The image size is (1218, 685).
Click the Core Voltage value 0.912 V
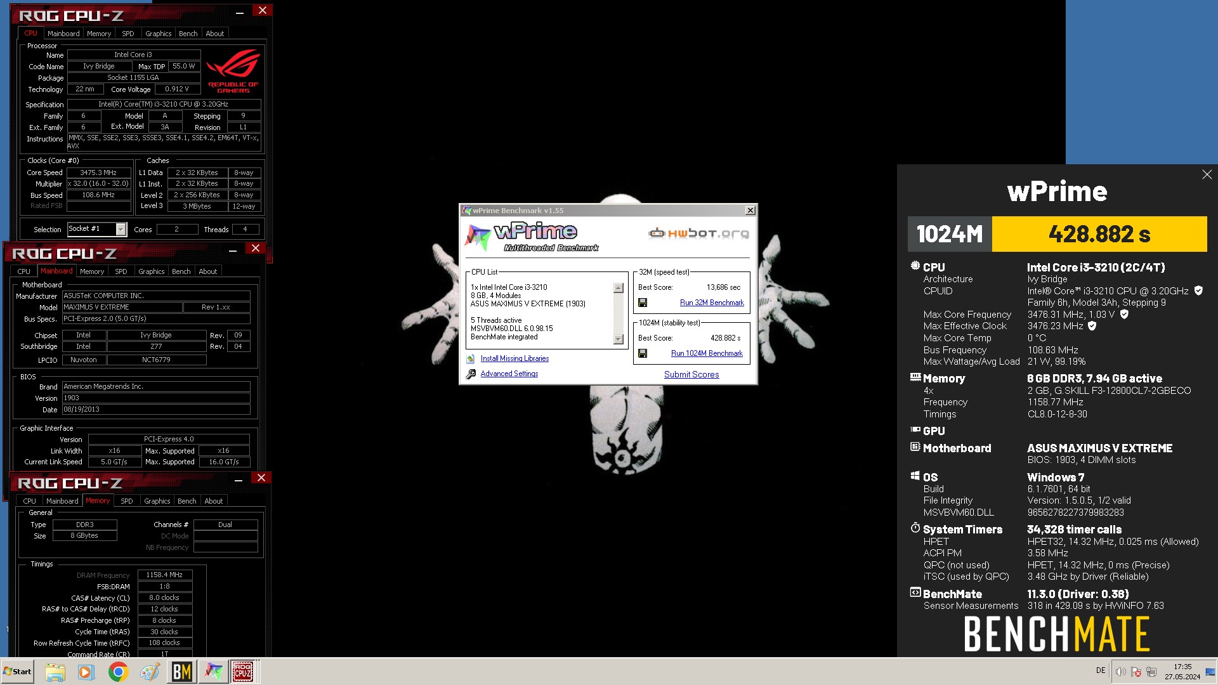[x=177, y=89]
